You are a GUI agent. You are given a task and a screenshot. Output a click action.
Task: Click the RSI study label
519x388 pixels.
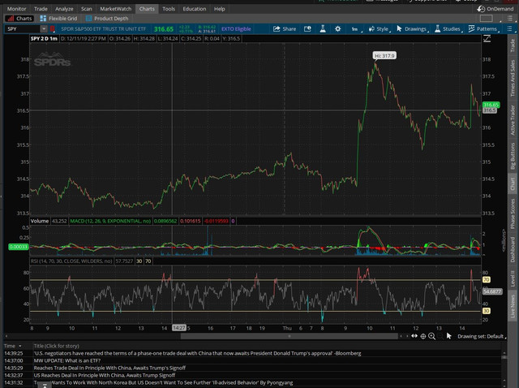71,261
